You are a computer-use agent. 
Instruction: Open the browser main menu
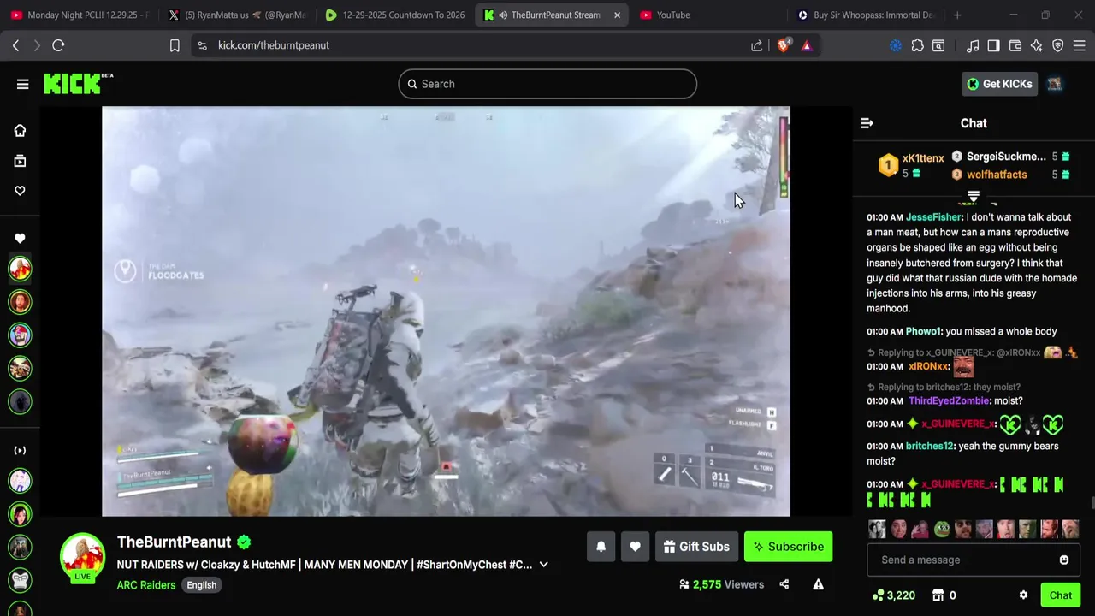[x=1080, y=45]
